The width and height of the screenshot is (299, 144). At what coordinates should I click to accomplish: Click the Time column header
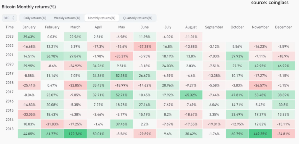9,27
